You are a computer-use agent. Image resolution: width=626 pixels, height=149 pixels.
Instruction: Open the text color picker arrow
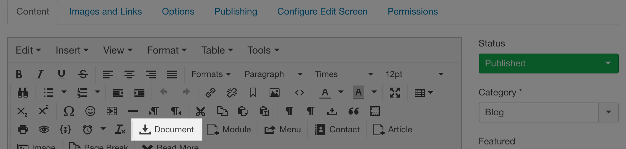pos(341,92)
